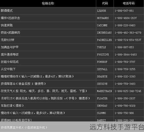Click the 电话号码 column header
Image resolution: width=144 pixels, height=132 pixels.
tap(129, 3)
